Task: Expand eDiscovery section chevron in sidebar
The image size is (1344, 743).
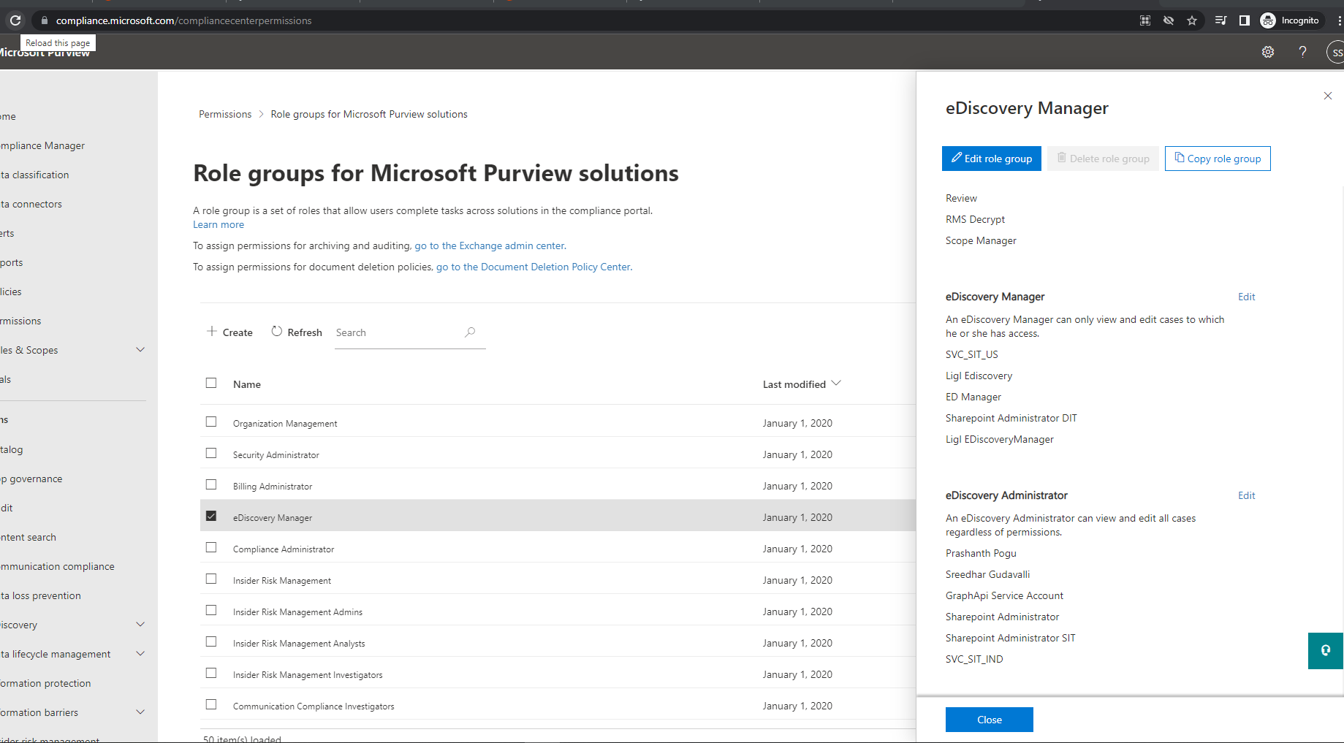Action: [x=141, y=625]
